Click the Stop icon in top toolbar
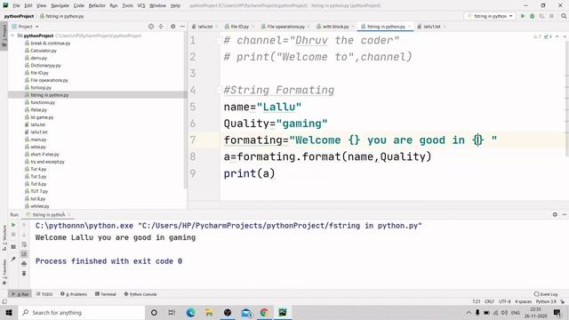 (551, 16)
